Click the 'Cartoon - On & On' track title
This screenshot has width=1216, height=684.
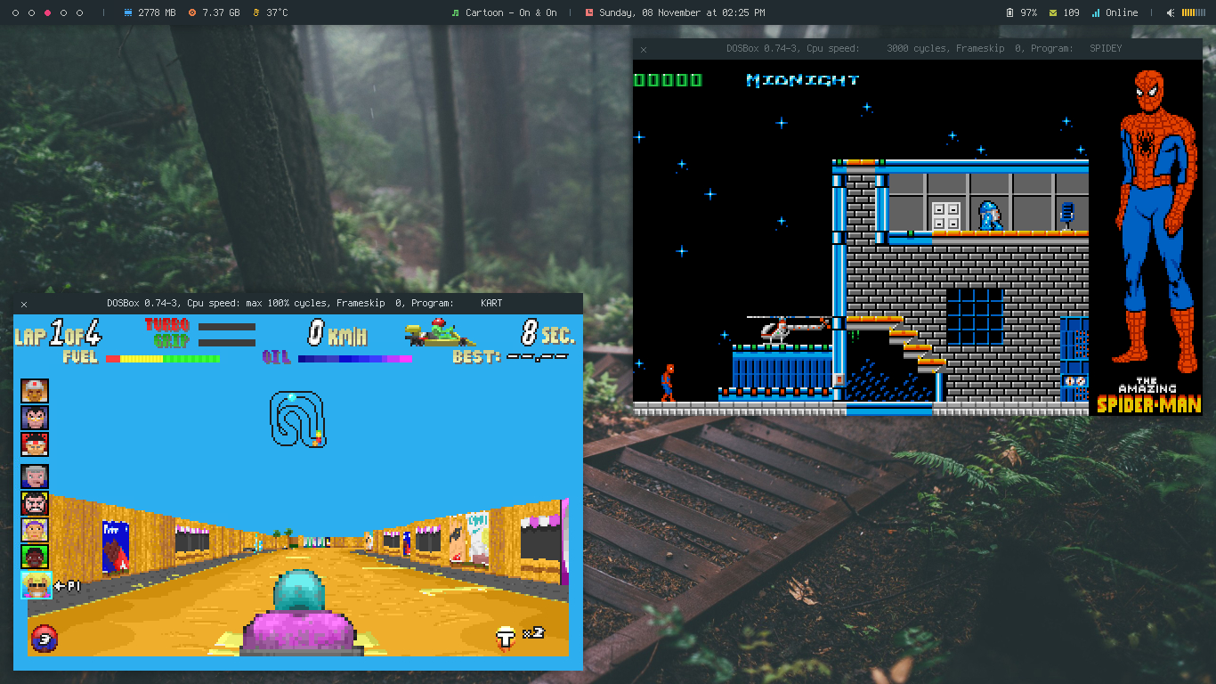pos(511,12)
